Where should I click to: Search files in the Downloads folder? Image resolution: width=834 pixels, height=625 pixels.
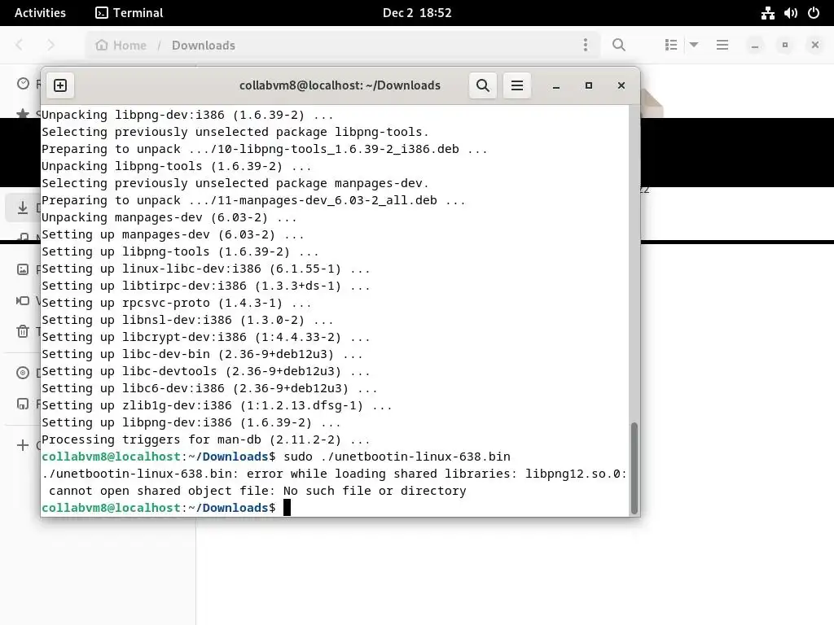[x=619, y=46]
